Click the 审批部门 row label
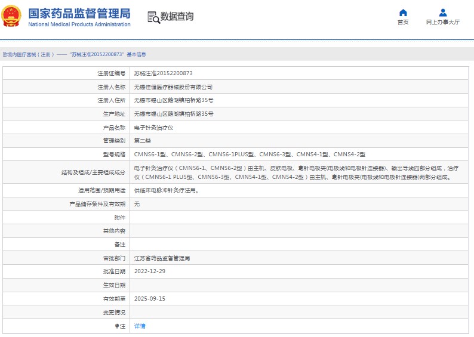Screen dimensions: 474x337 [x=114, y=258]
